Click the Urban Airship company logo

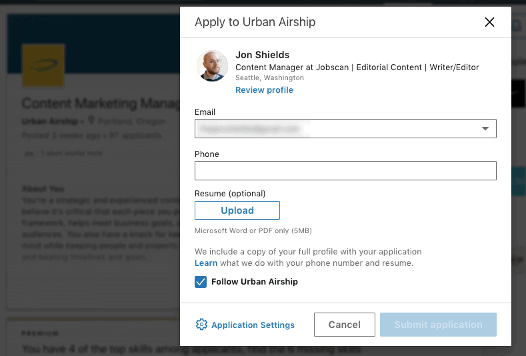[x=43, y=65]
